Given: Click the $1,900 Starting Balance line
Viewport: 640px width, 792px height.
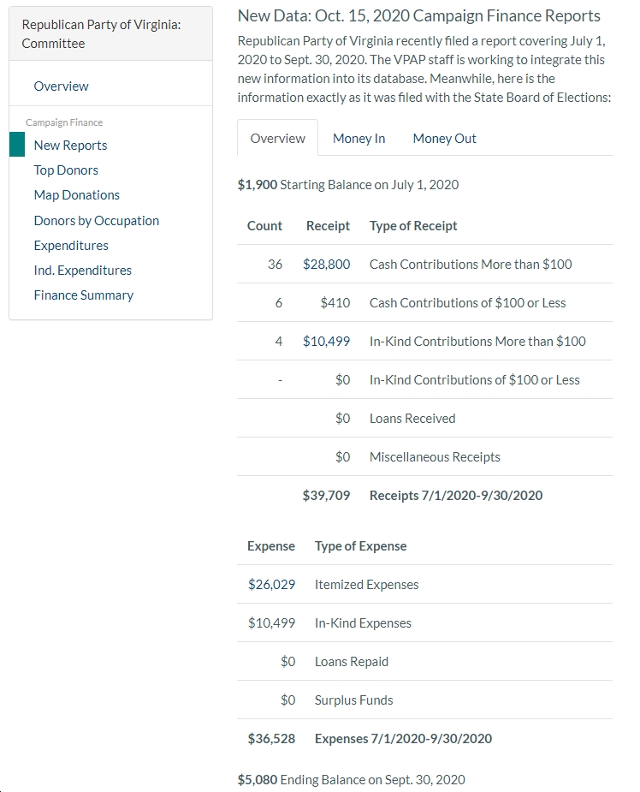Looking at the screenshot, I should tap(348, 185).
